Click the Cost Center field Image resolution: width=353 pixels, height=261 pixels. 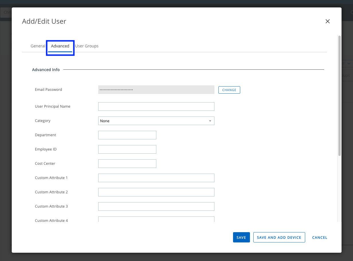(x=127, y=164)
